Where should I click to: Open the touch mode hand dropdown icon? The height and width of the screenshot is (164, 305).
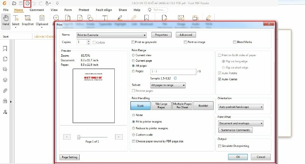48,3
